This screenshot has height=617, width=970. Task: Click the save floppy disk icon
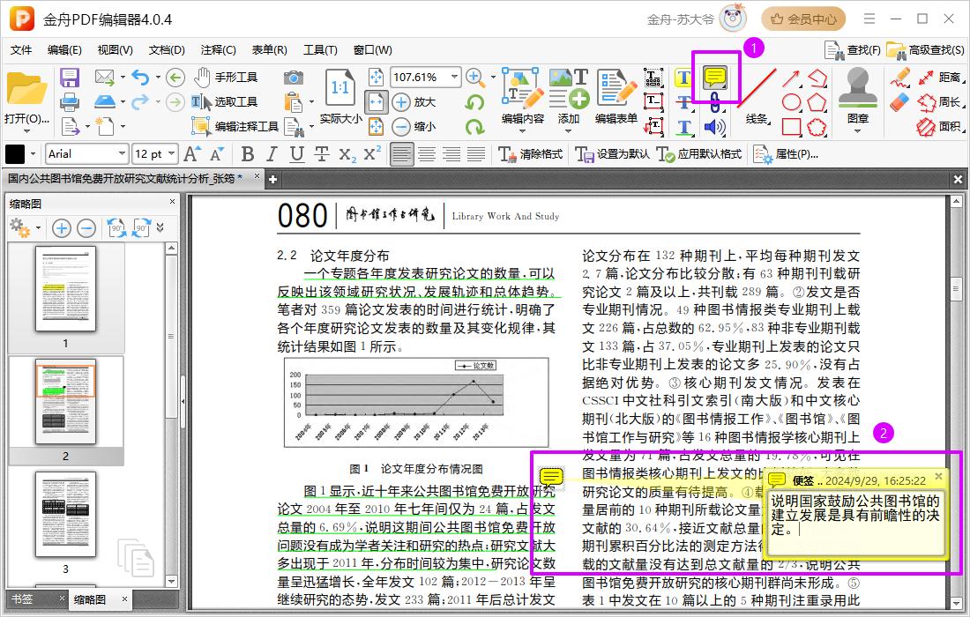(70, 78)
